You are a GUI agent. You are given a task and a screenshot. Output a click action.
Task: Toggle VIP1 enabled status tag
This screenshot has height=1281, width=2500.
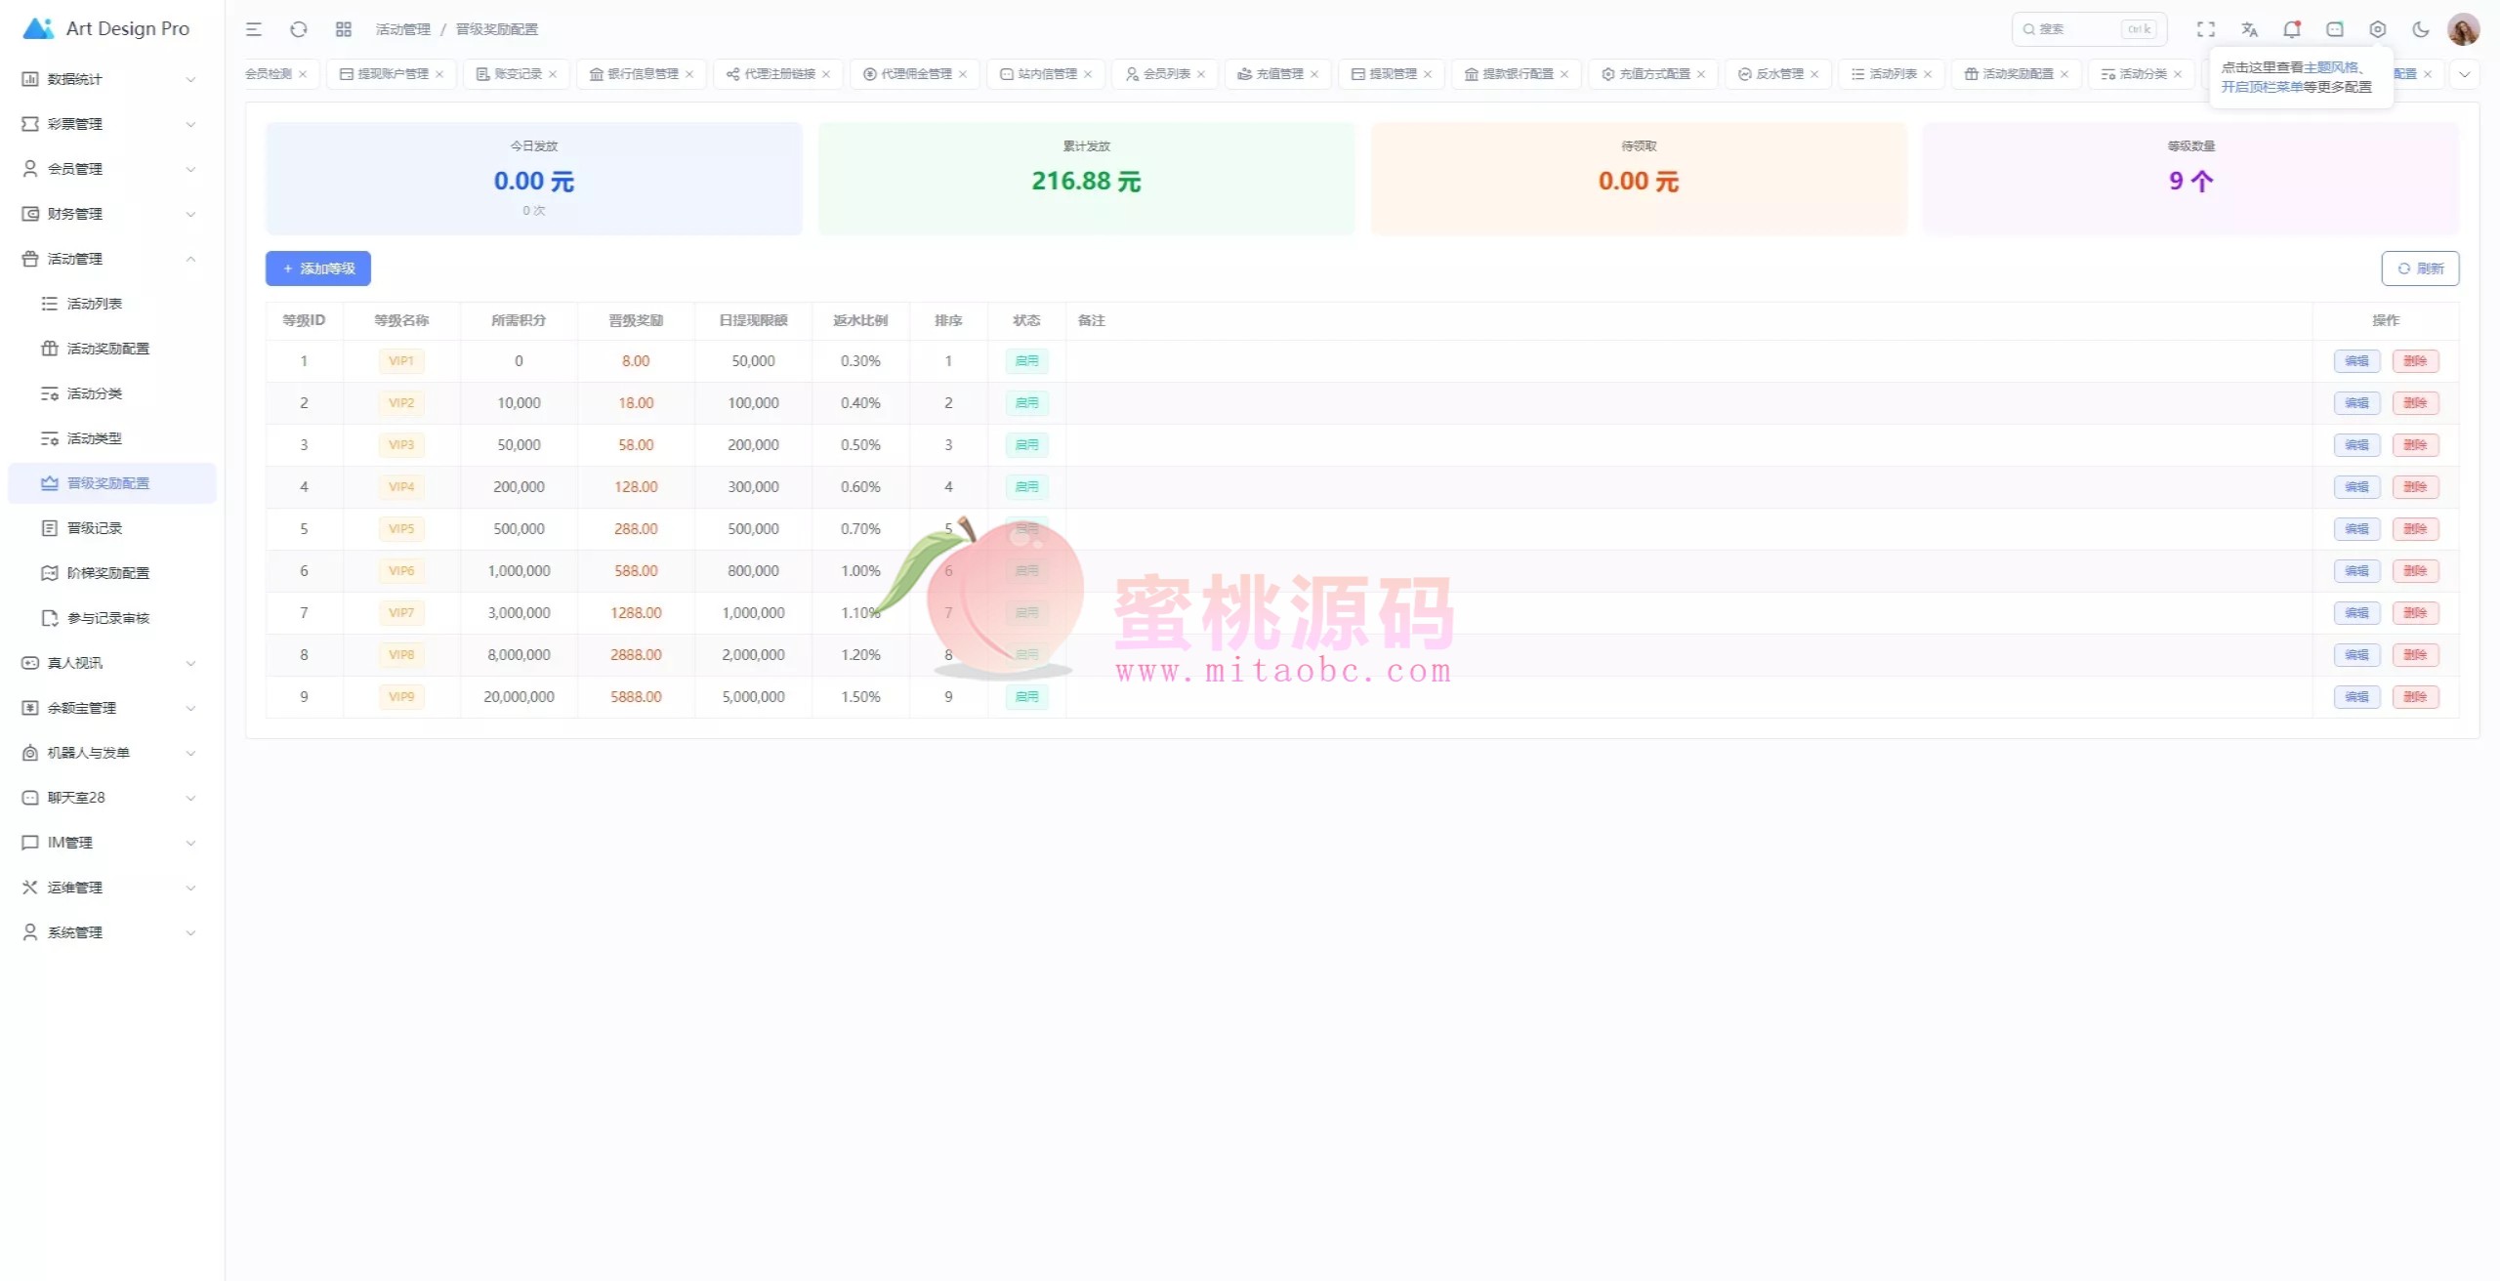(x=1026, y=361)
